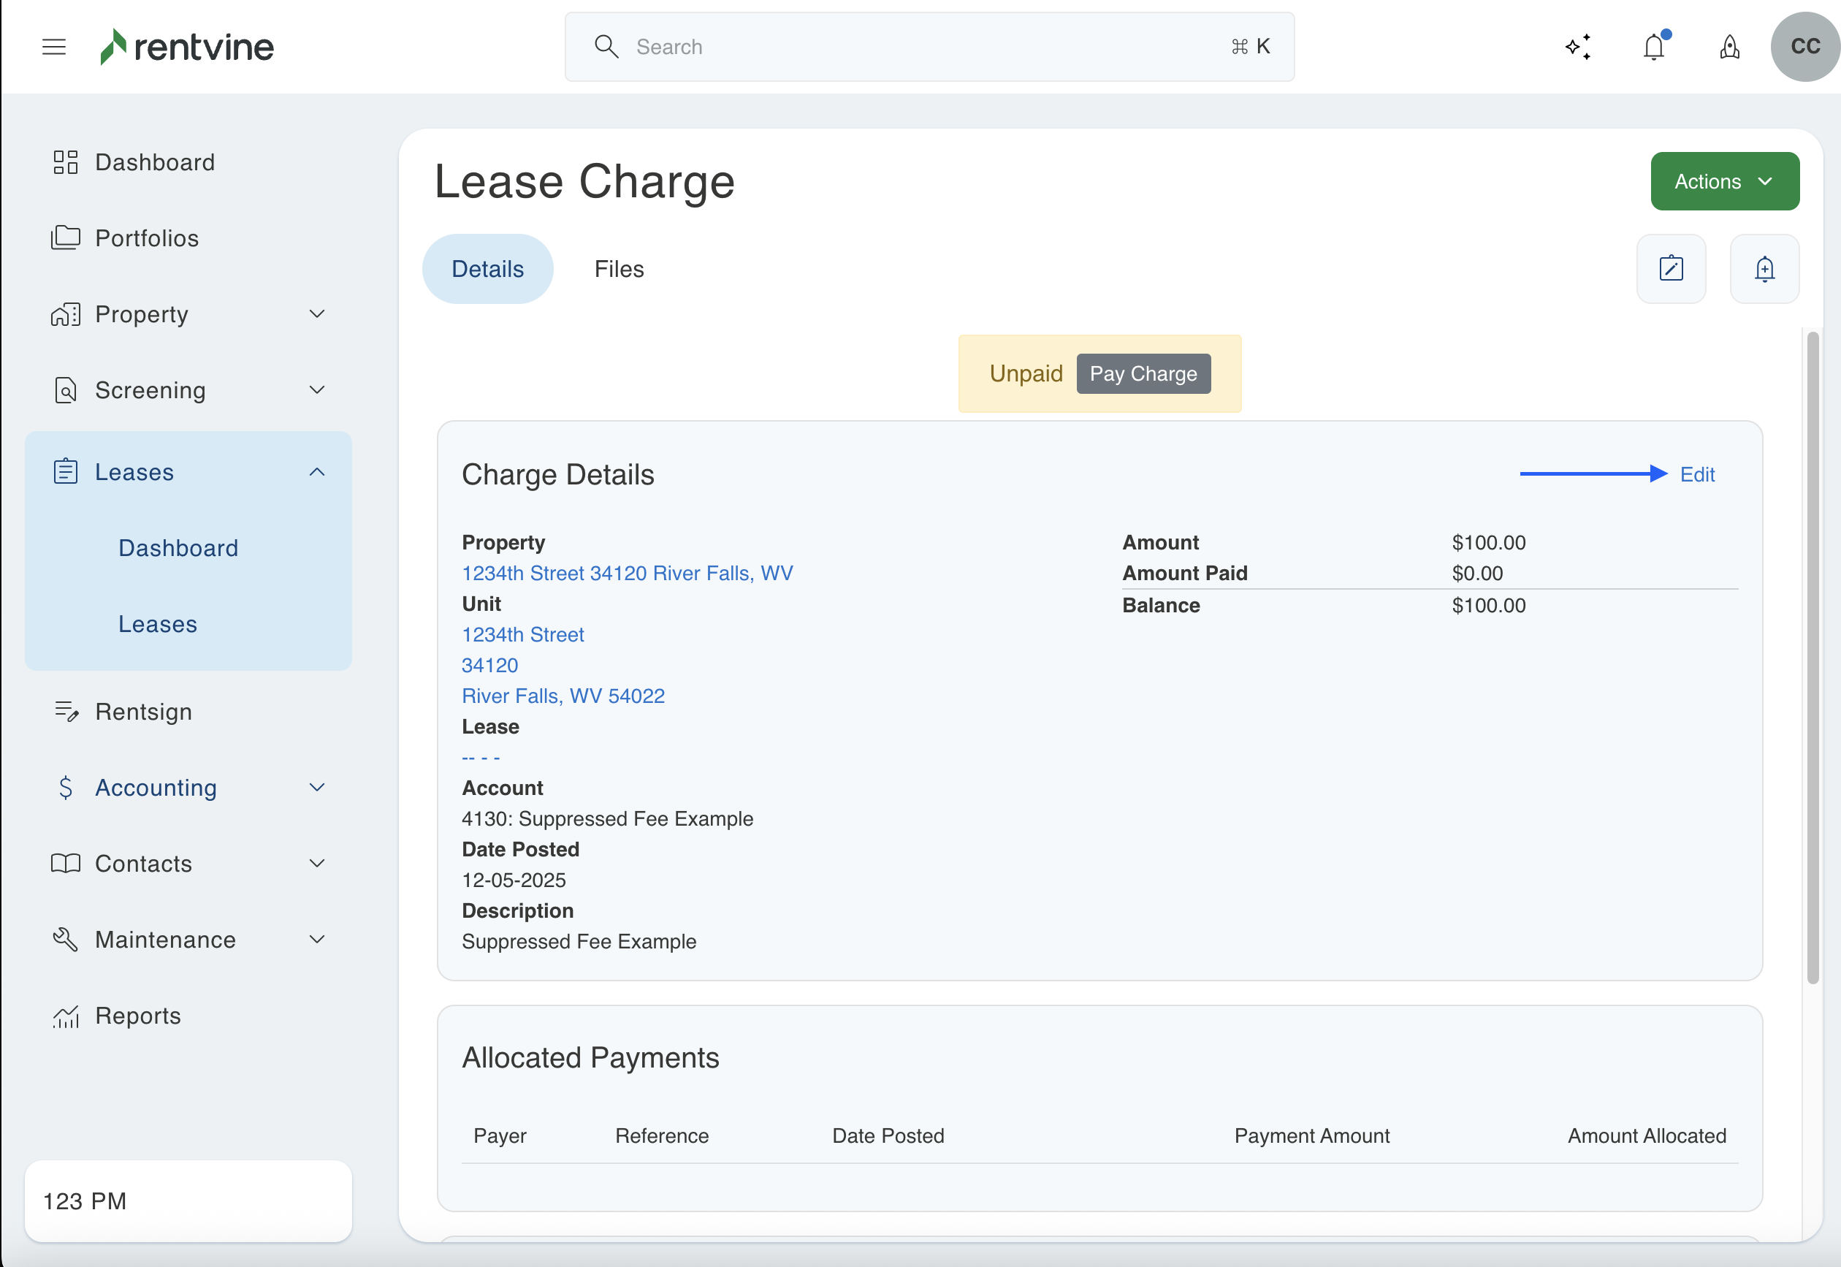The height and width of the screenshot is (1267, 1841).
Task: Click Edit link in Charge Details
Action: coord(1696,475)
